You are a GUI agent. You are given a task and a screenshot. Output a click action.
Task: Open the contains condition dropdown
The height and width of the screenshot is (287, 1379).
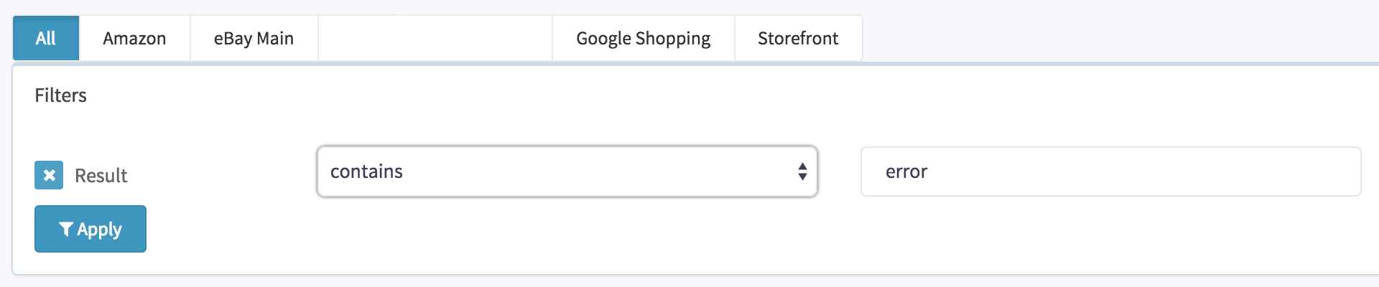567,171
